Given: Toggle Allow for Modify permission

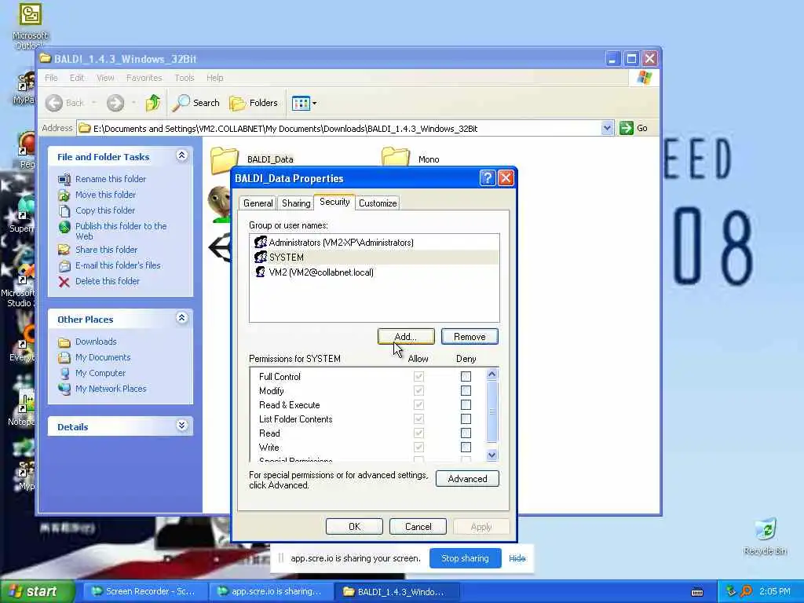Looking at the screenshot, I should (419, 391).
